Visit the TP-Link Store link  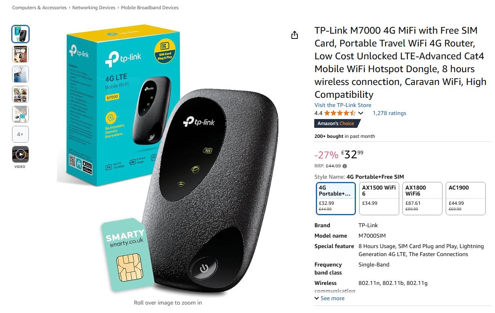pyautogui.click(x=343, y=105)
